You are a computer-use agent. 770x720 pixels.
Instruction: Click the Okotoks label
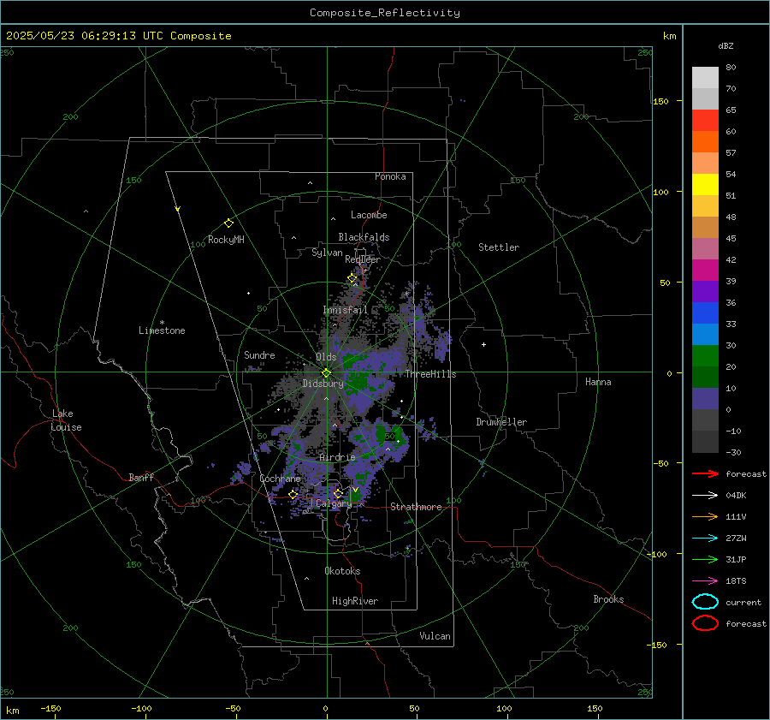coord(342,571)
